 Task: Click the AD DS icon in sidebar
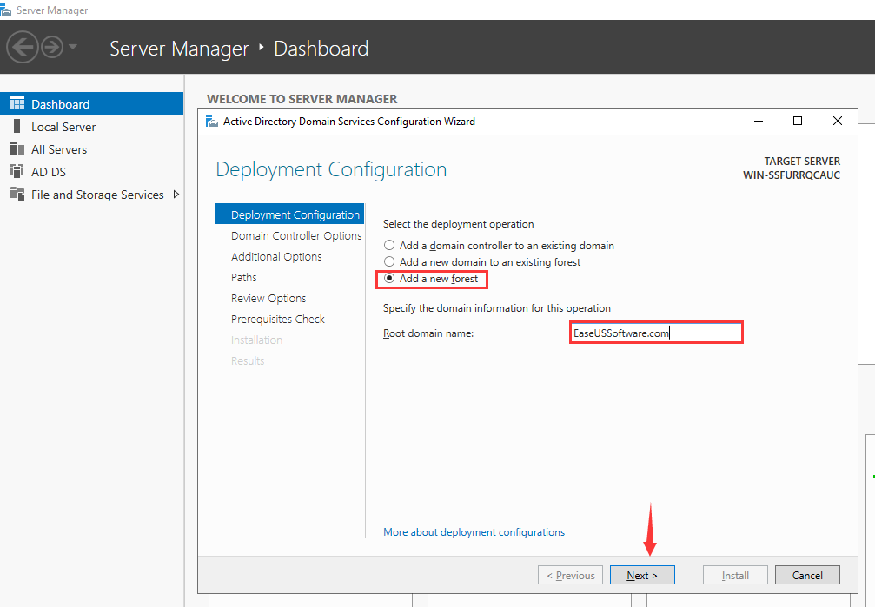click(17, 172)
